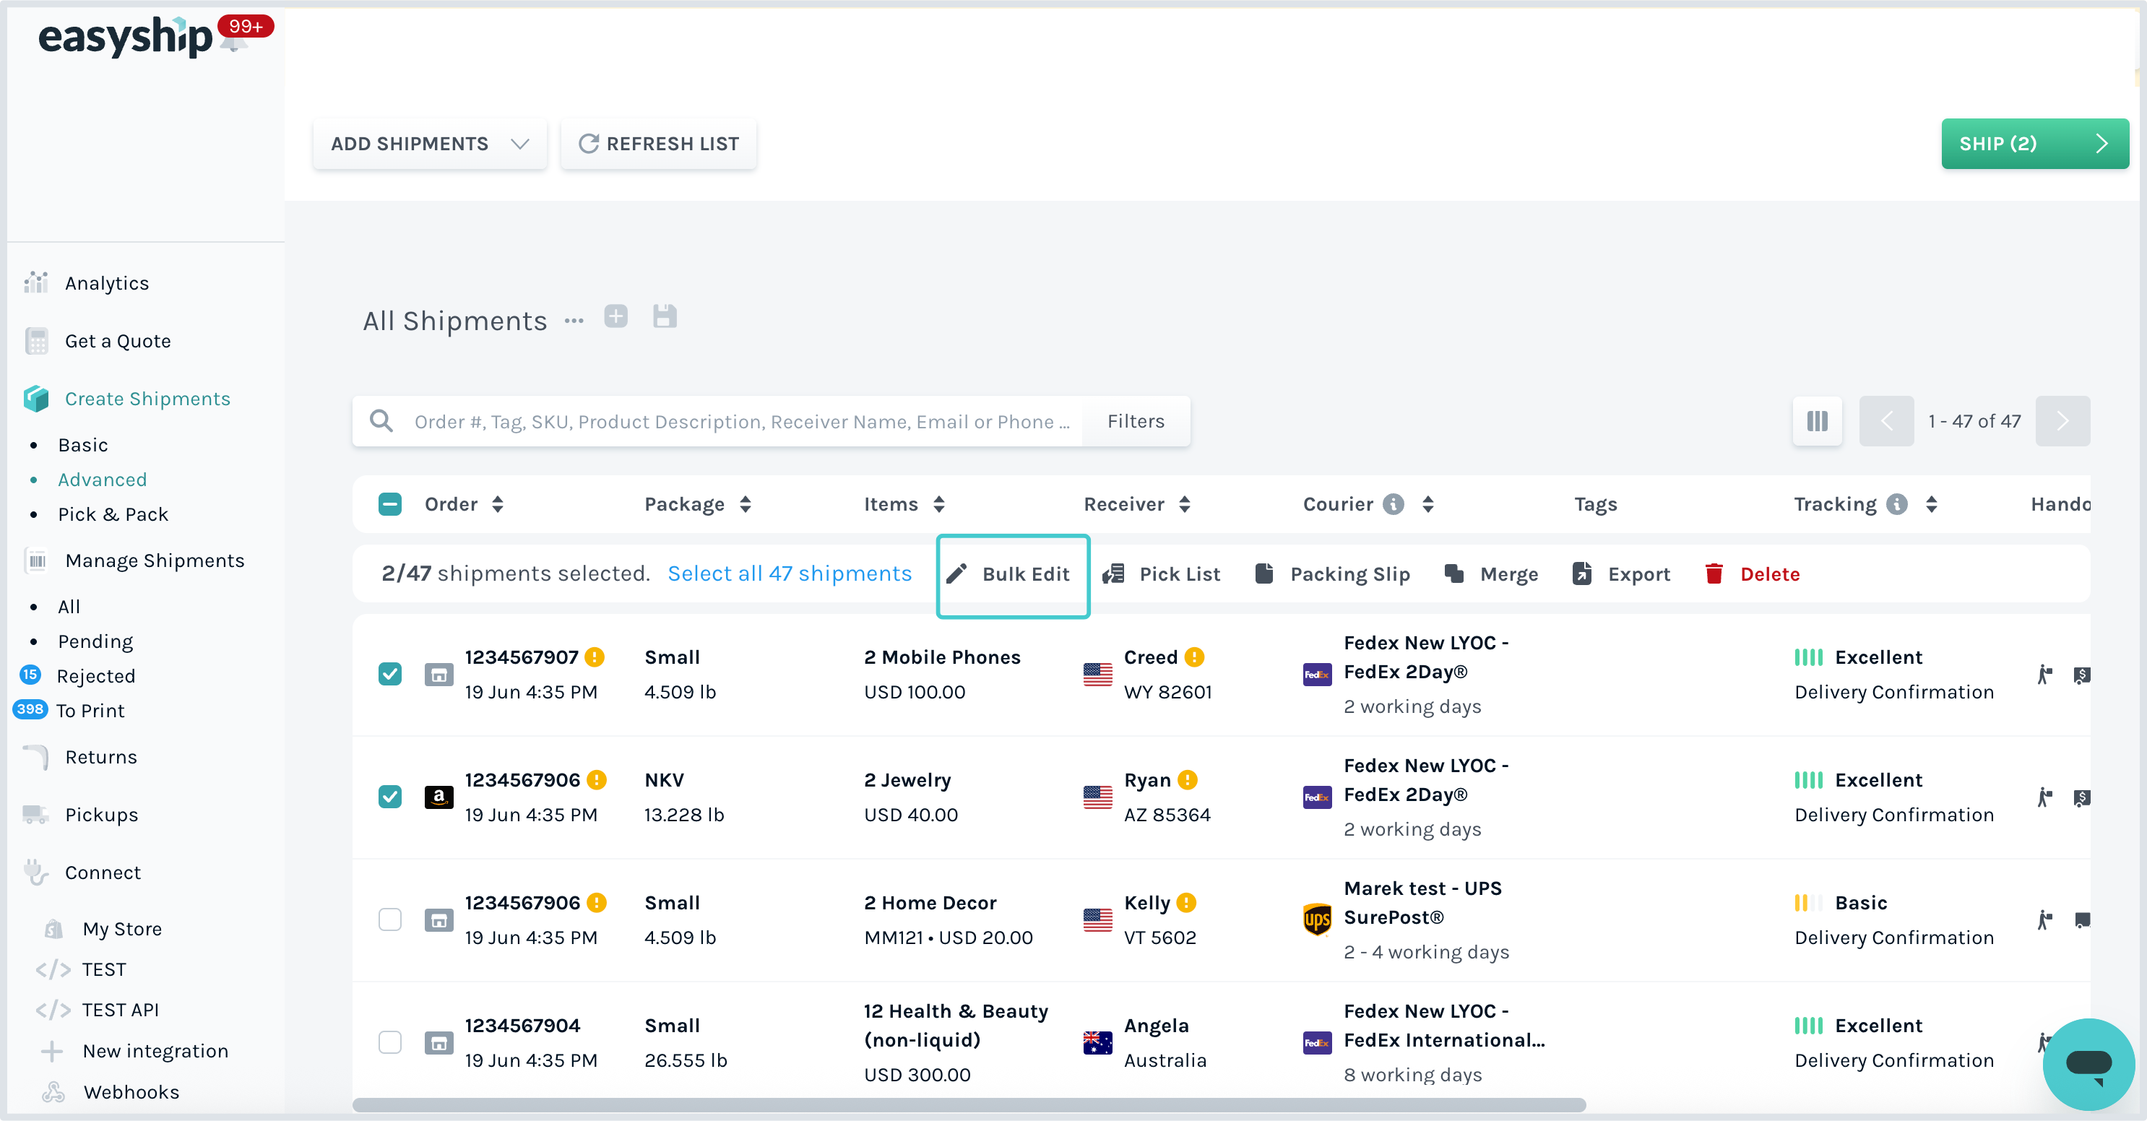The width and height of the screenshot is (2147, 1121).
Task: Toggle the select-all header checkbox
Action: (x=390, y=504)
